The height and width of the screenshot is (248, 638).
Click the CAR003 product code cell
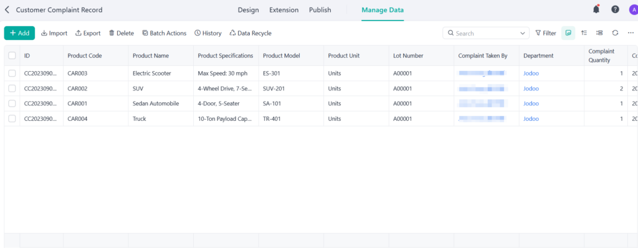pyautogui.click(x=95, y=74)
